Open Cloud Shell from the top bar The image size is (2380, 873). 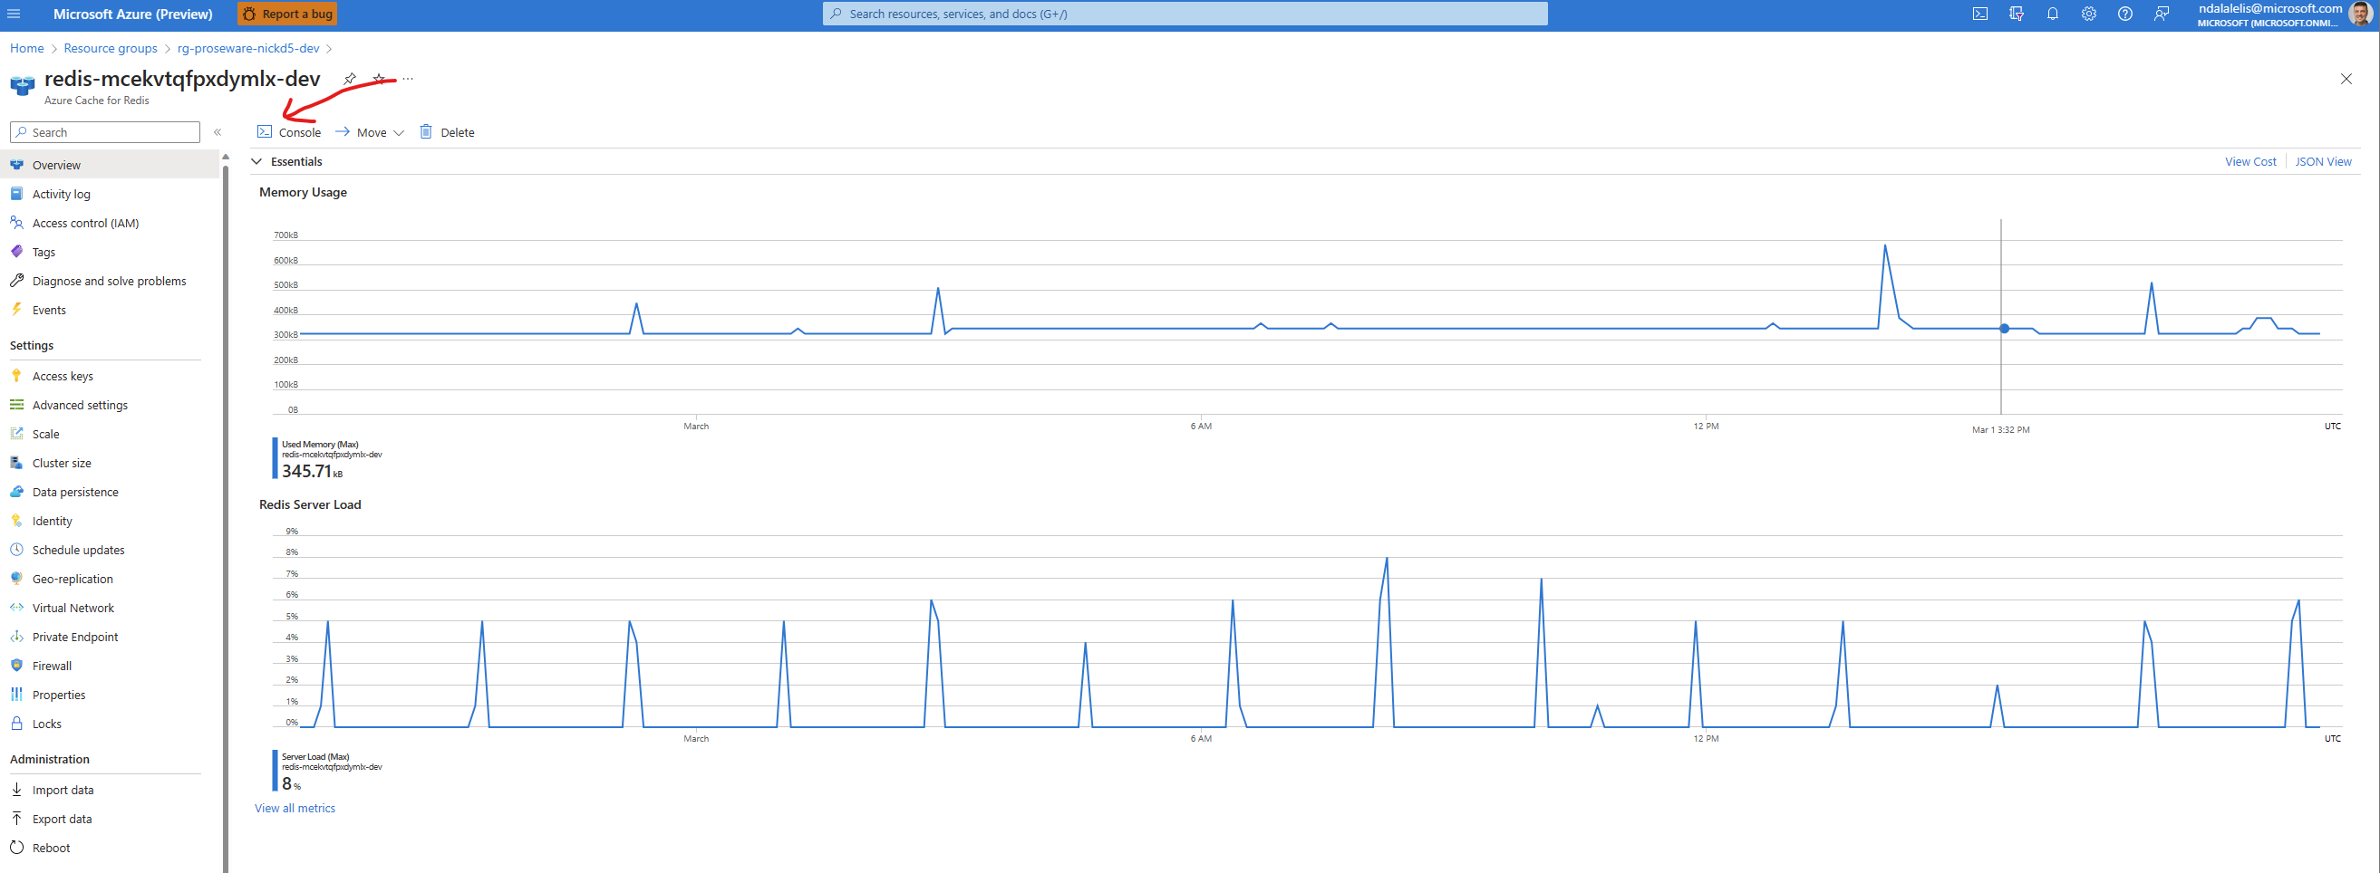pyautogui.click(x=1980, y=14)
